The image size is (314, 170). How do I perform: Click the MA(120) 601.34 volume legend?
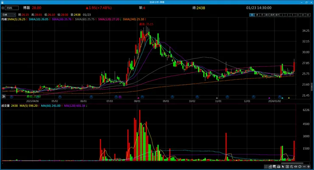(75, 106)
